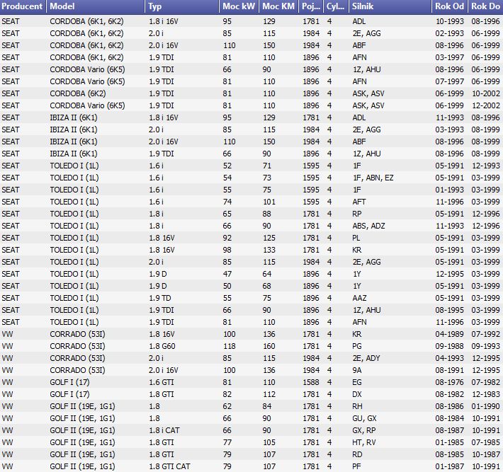503x472 pixels.
Task: Select 'GOLF I (17)' 1.6 GTI model cell
Action: (69, 382)
